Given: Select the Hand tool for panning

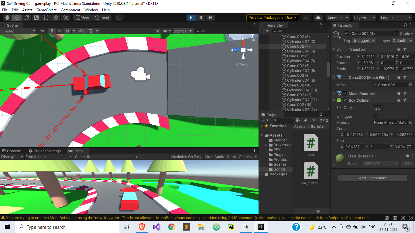Looking at the screenshot, I should (x=7, y=17).
